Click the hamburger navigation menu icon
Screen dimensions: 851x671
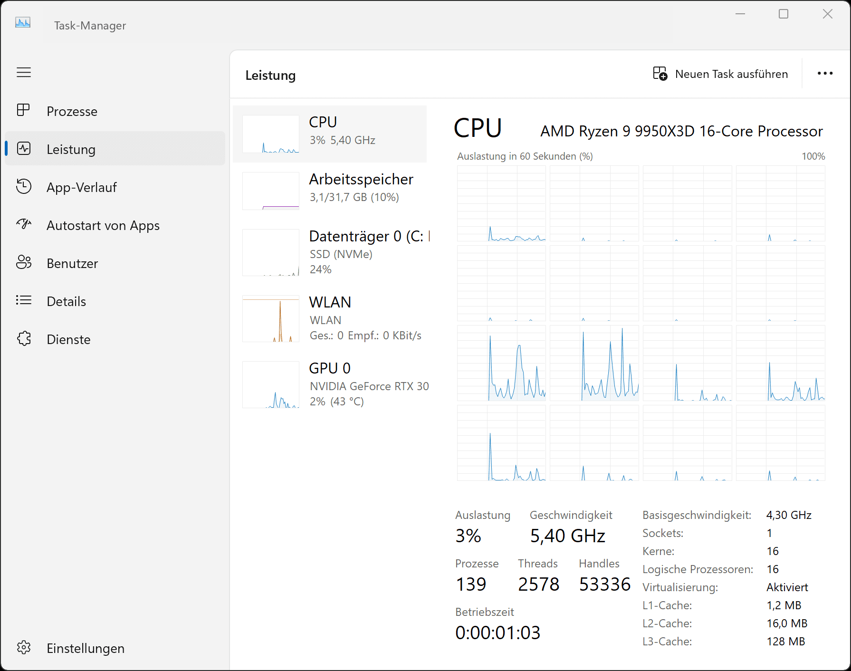(x=24, y=72)
